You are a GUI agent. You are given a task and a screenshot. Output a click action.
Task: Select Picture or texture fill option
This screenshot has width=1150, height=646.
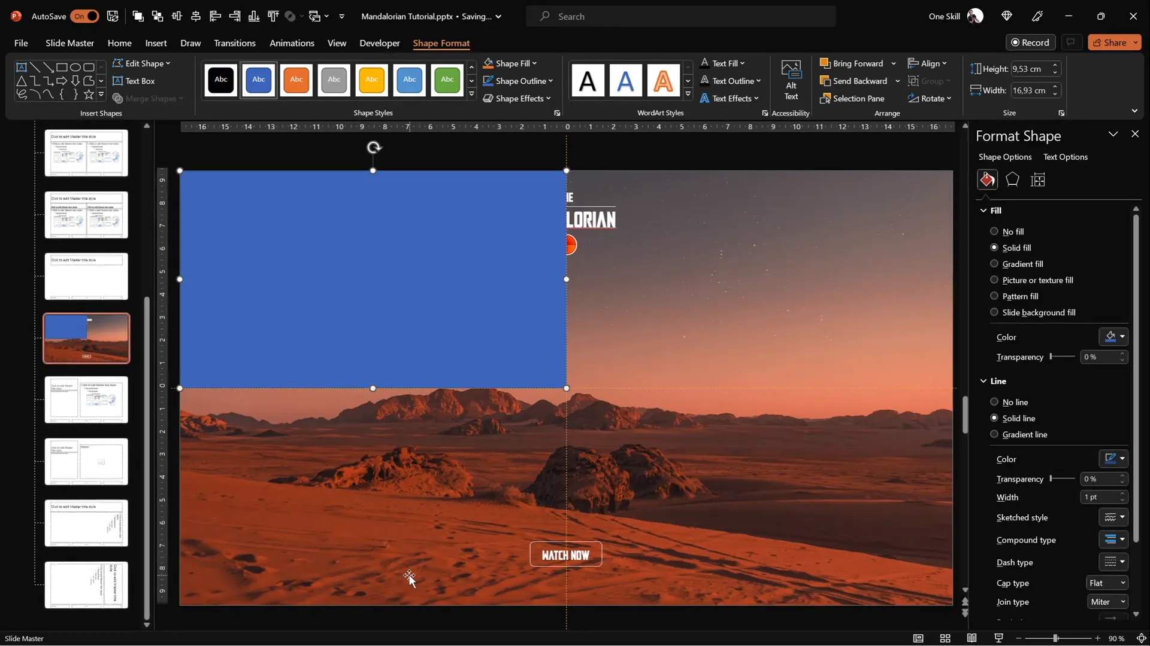994,280
